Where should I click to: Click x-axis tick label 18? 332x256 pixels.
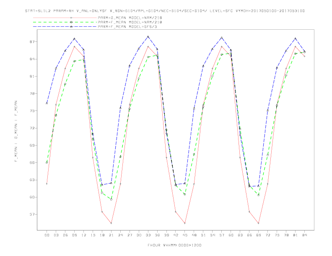coord(102,235)
